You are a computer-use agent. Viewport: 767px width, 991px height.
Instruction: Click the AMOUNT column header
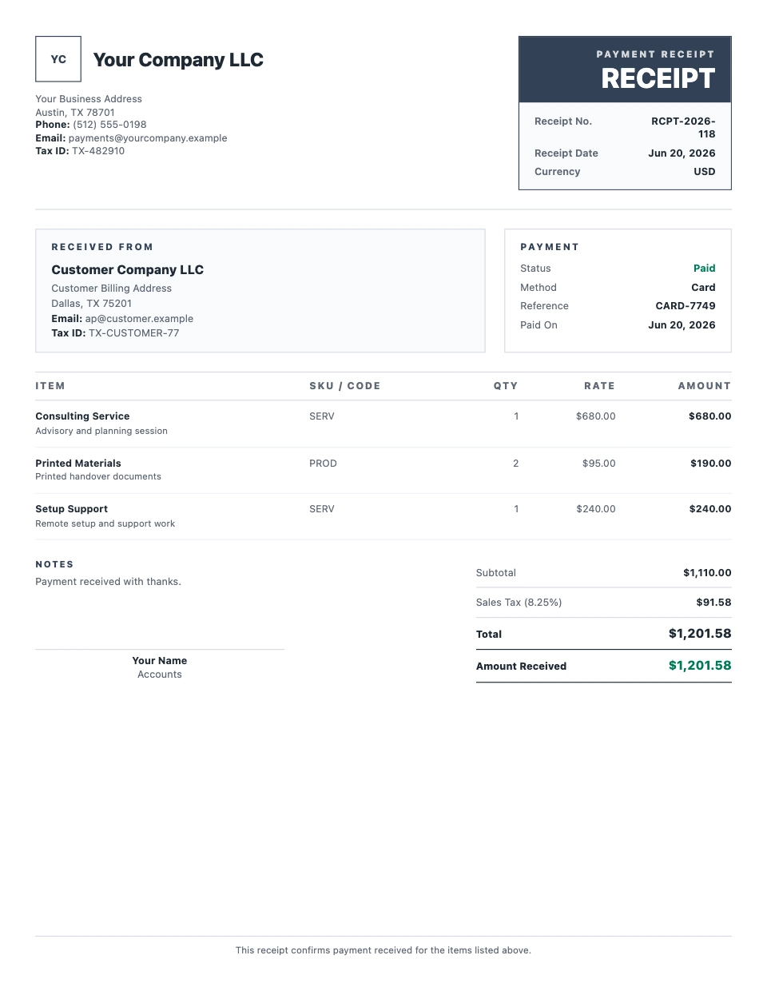coord(705,386)
